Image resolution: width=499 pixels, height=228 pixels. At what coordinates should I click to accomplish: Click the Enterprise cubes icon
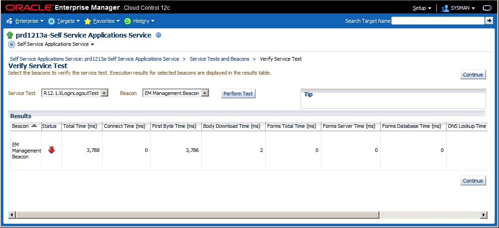pos(9,21)
